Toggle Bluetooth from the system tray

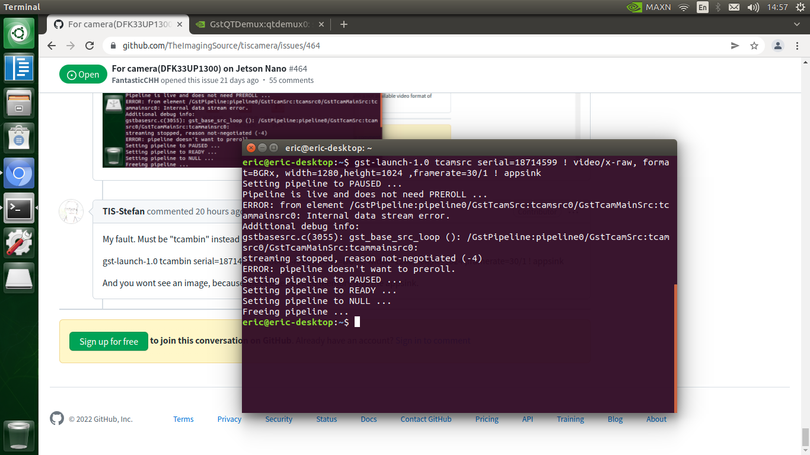click(718, 8)
